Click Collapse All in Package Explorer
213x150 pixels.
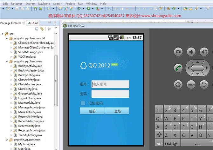pos(37,29)
